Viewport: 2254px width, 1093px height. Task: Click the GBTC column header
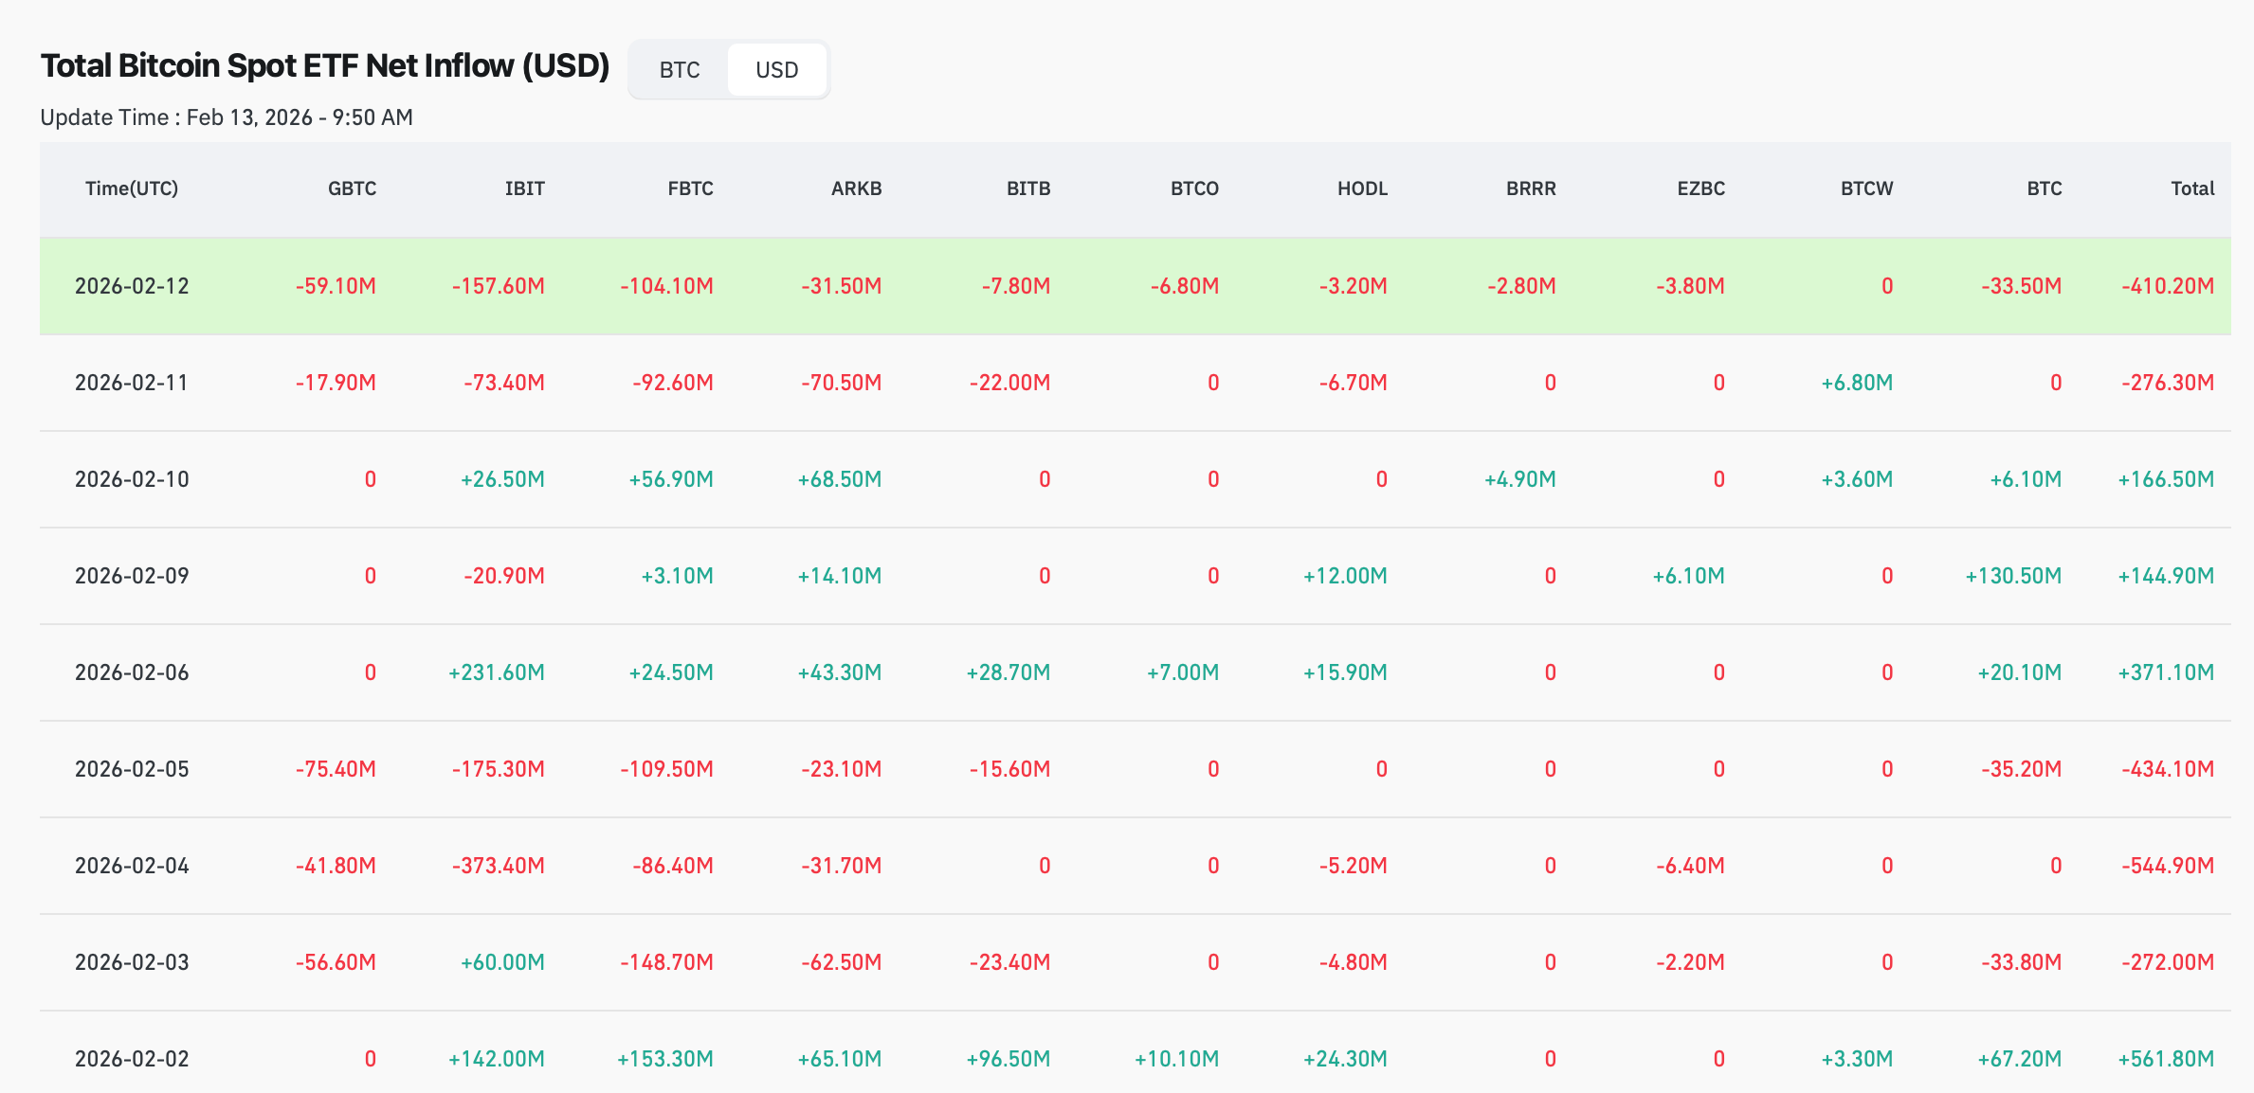click(352, 188)
